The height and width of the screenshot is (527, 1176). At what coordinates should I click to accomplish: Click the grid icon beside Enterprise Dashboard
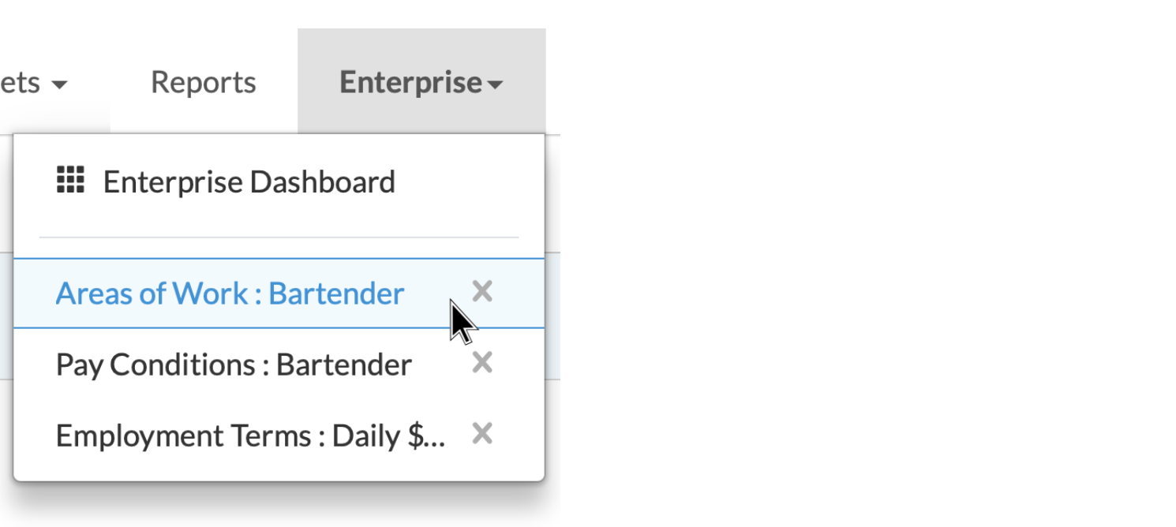(x=70, y=180)
